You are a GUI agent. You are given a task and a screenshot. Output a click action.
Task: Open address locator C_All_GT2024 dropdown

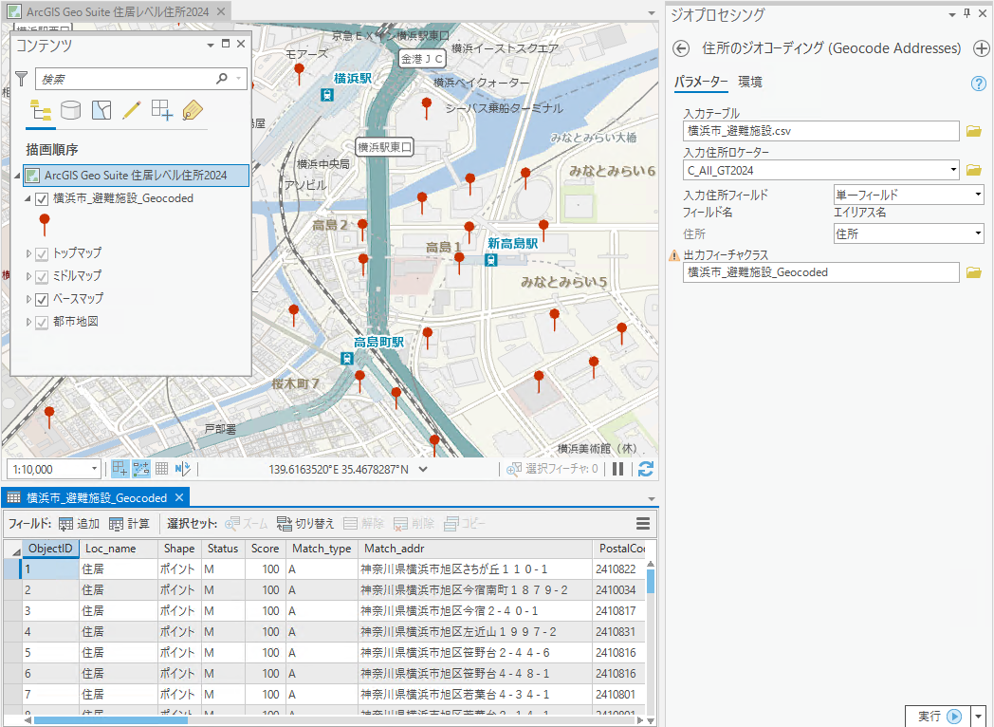coord(953,170)
